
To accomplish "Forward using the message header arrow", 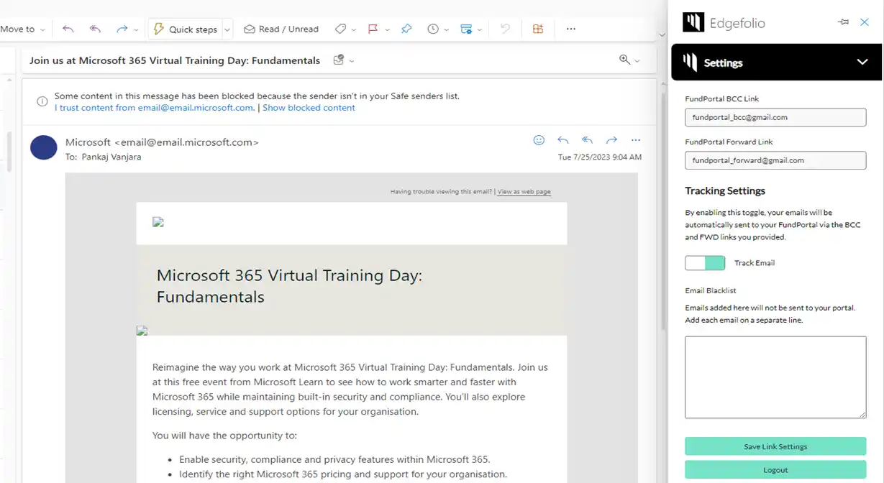I will [x=611, y=140].
